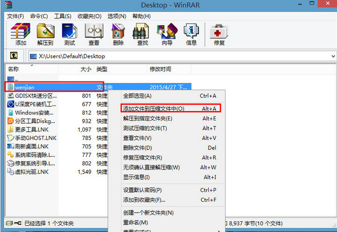337x232 pixels.
Task: Click the drive icon in status bar
Action: 9,223
